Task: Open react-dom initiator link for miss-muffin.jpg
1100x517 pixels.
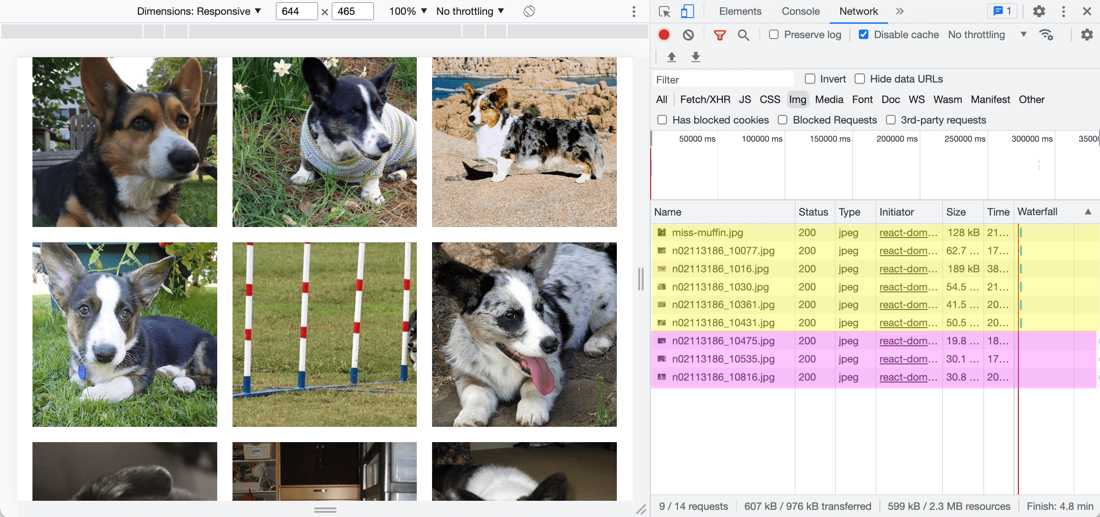Action: 909,233
